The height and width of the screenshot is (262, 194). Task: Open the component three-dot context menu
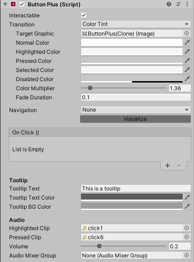187,4
